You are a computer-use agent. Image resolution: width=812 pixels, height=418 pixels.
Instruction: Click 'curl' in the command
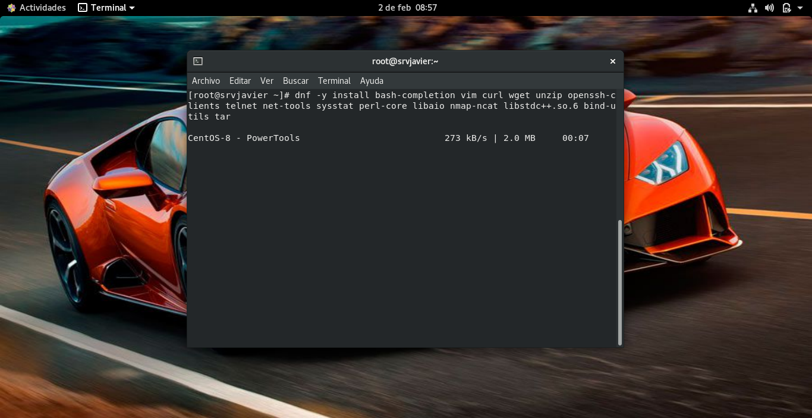(493, 95)
